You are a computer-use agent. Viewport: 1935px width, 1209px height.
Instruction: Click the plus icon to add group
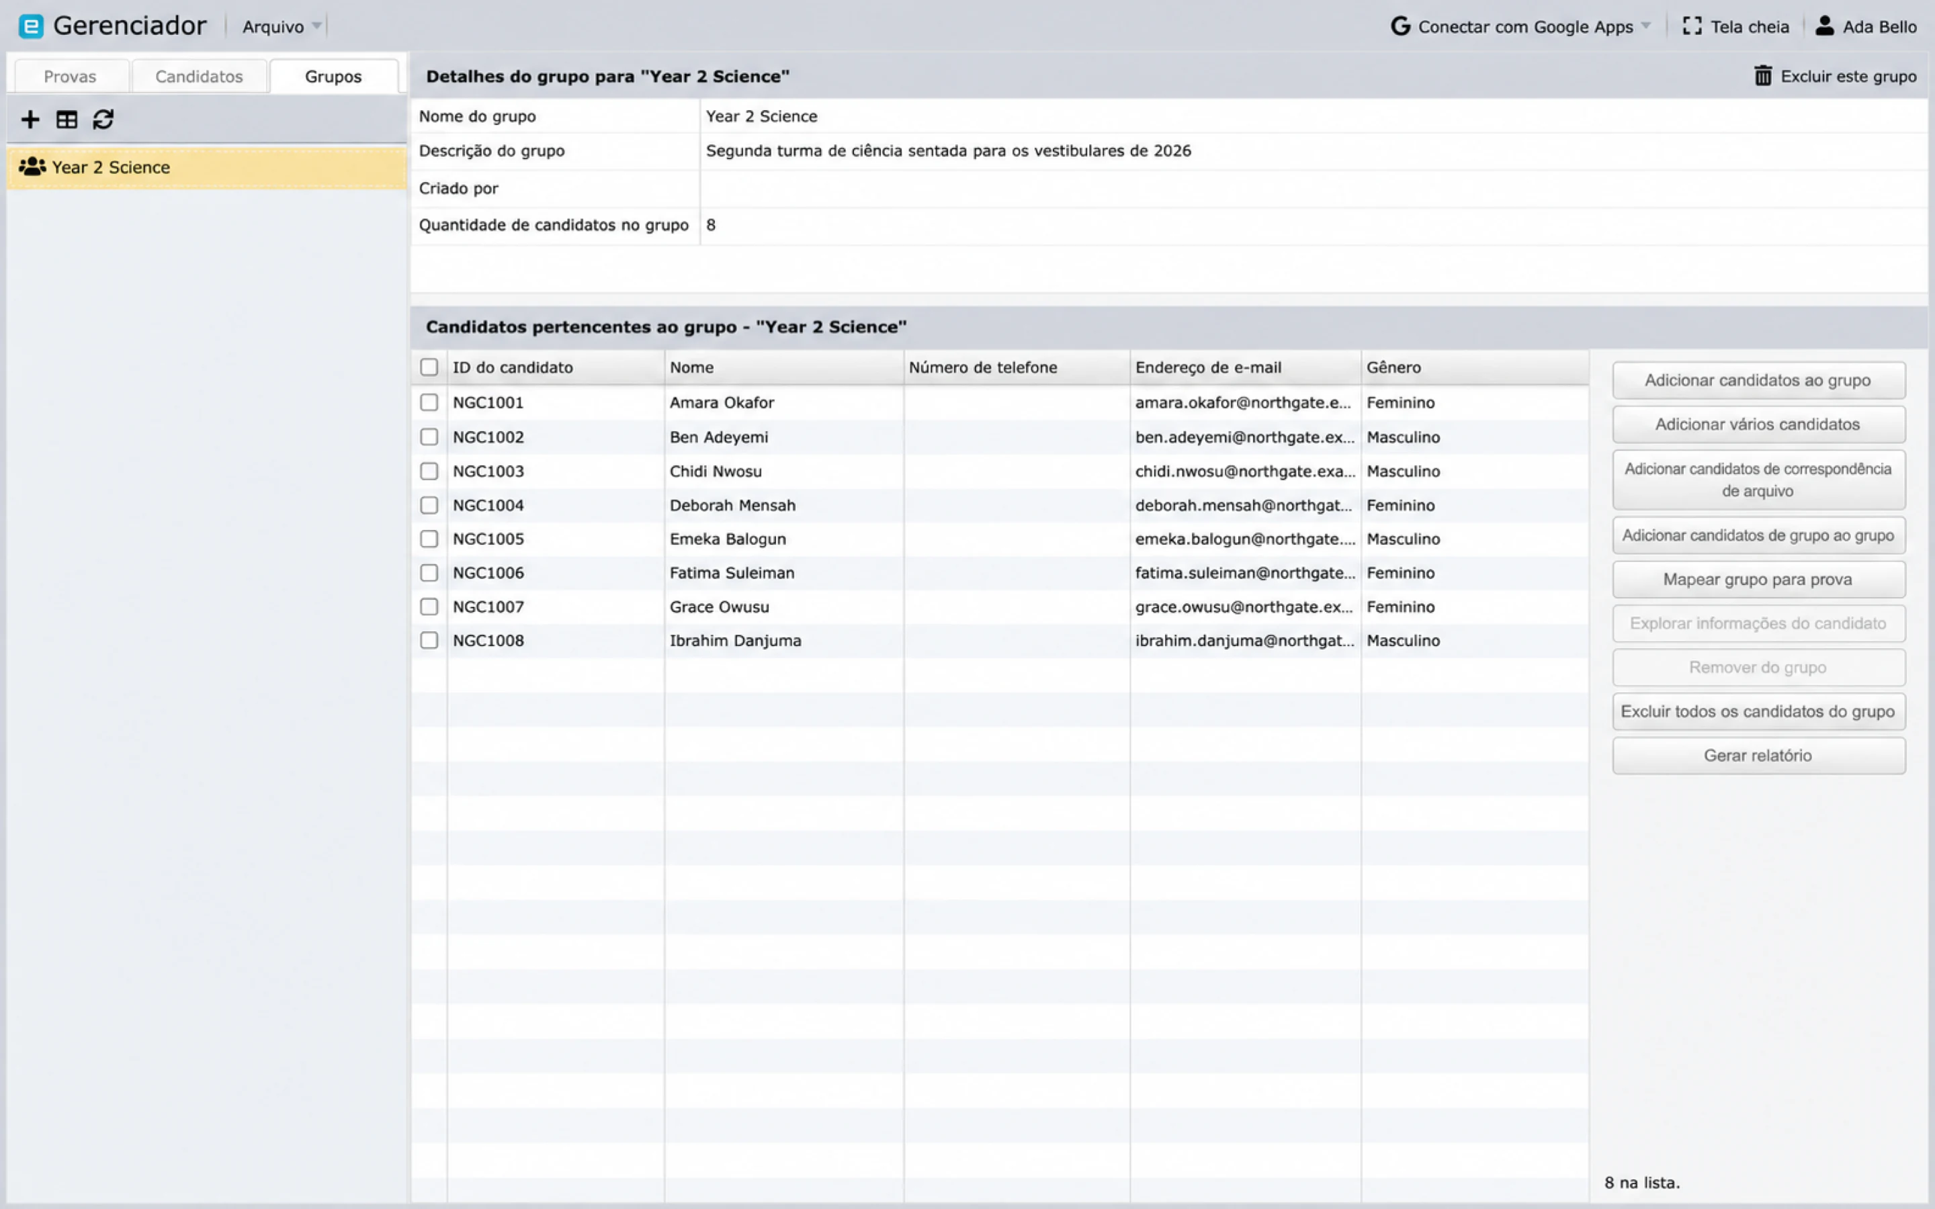[30, 120]
